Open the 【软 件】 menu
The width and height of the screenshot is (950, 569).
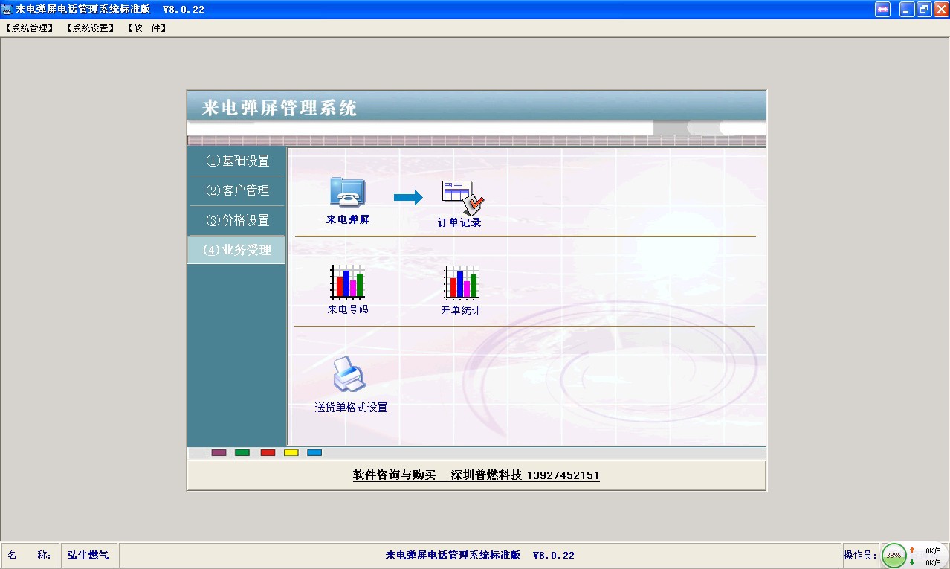[x=146, y=28]
